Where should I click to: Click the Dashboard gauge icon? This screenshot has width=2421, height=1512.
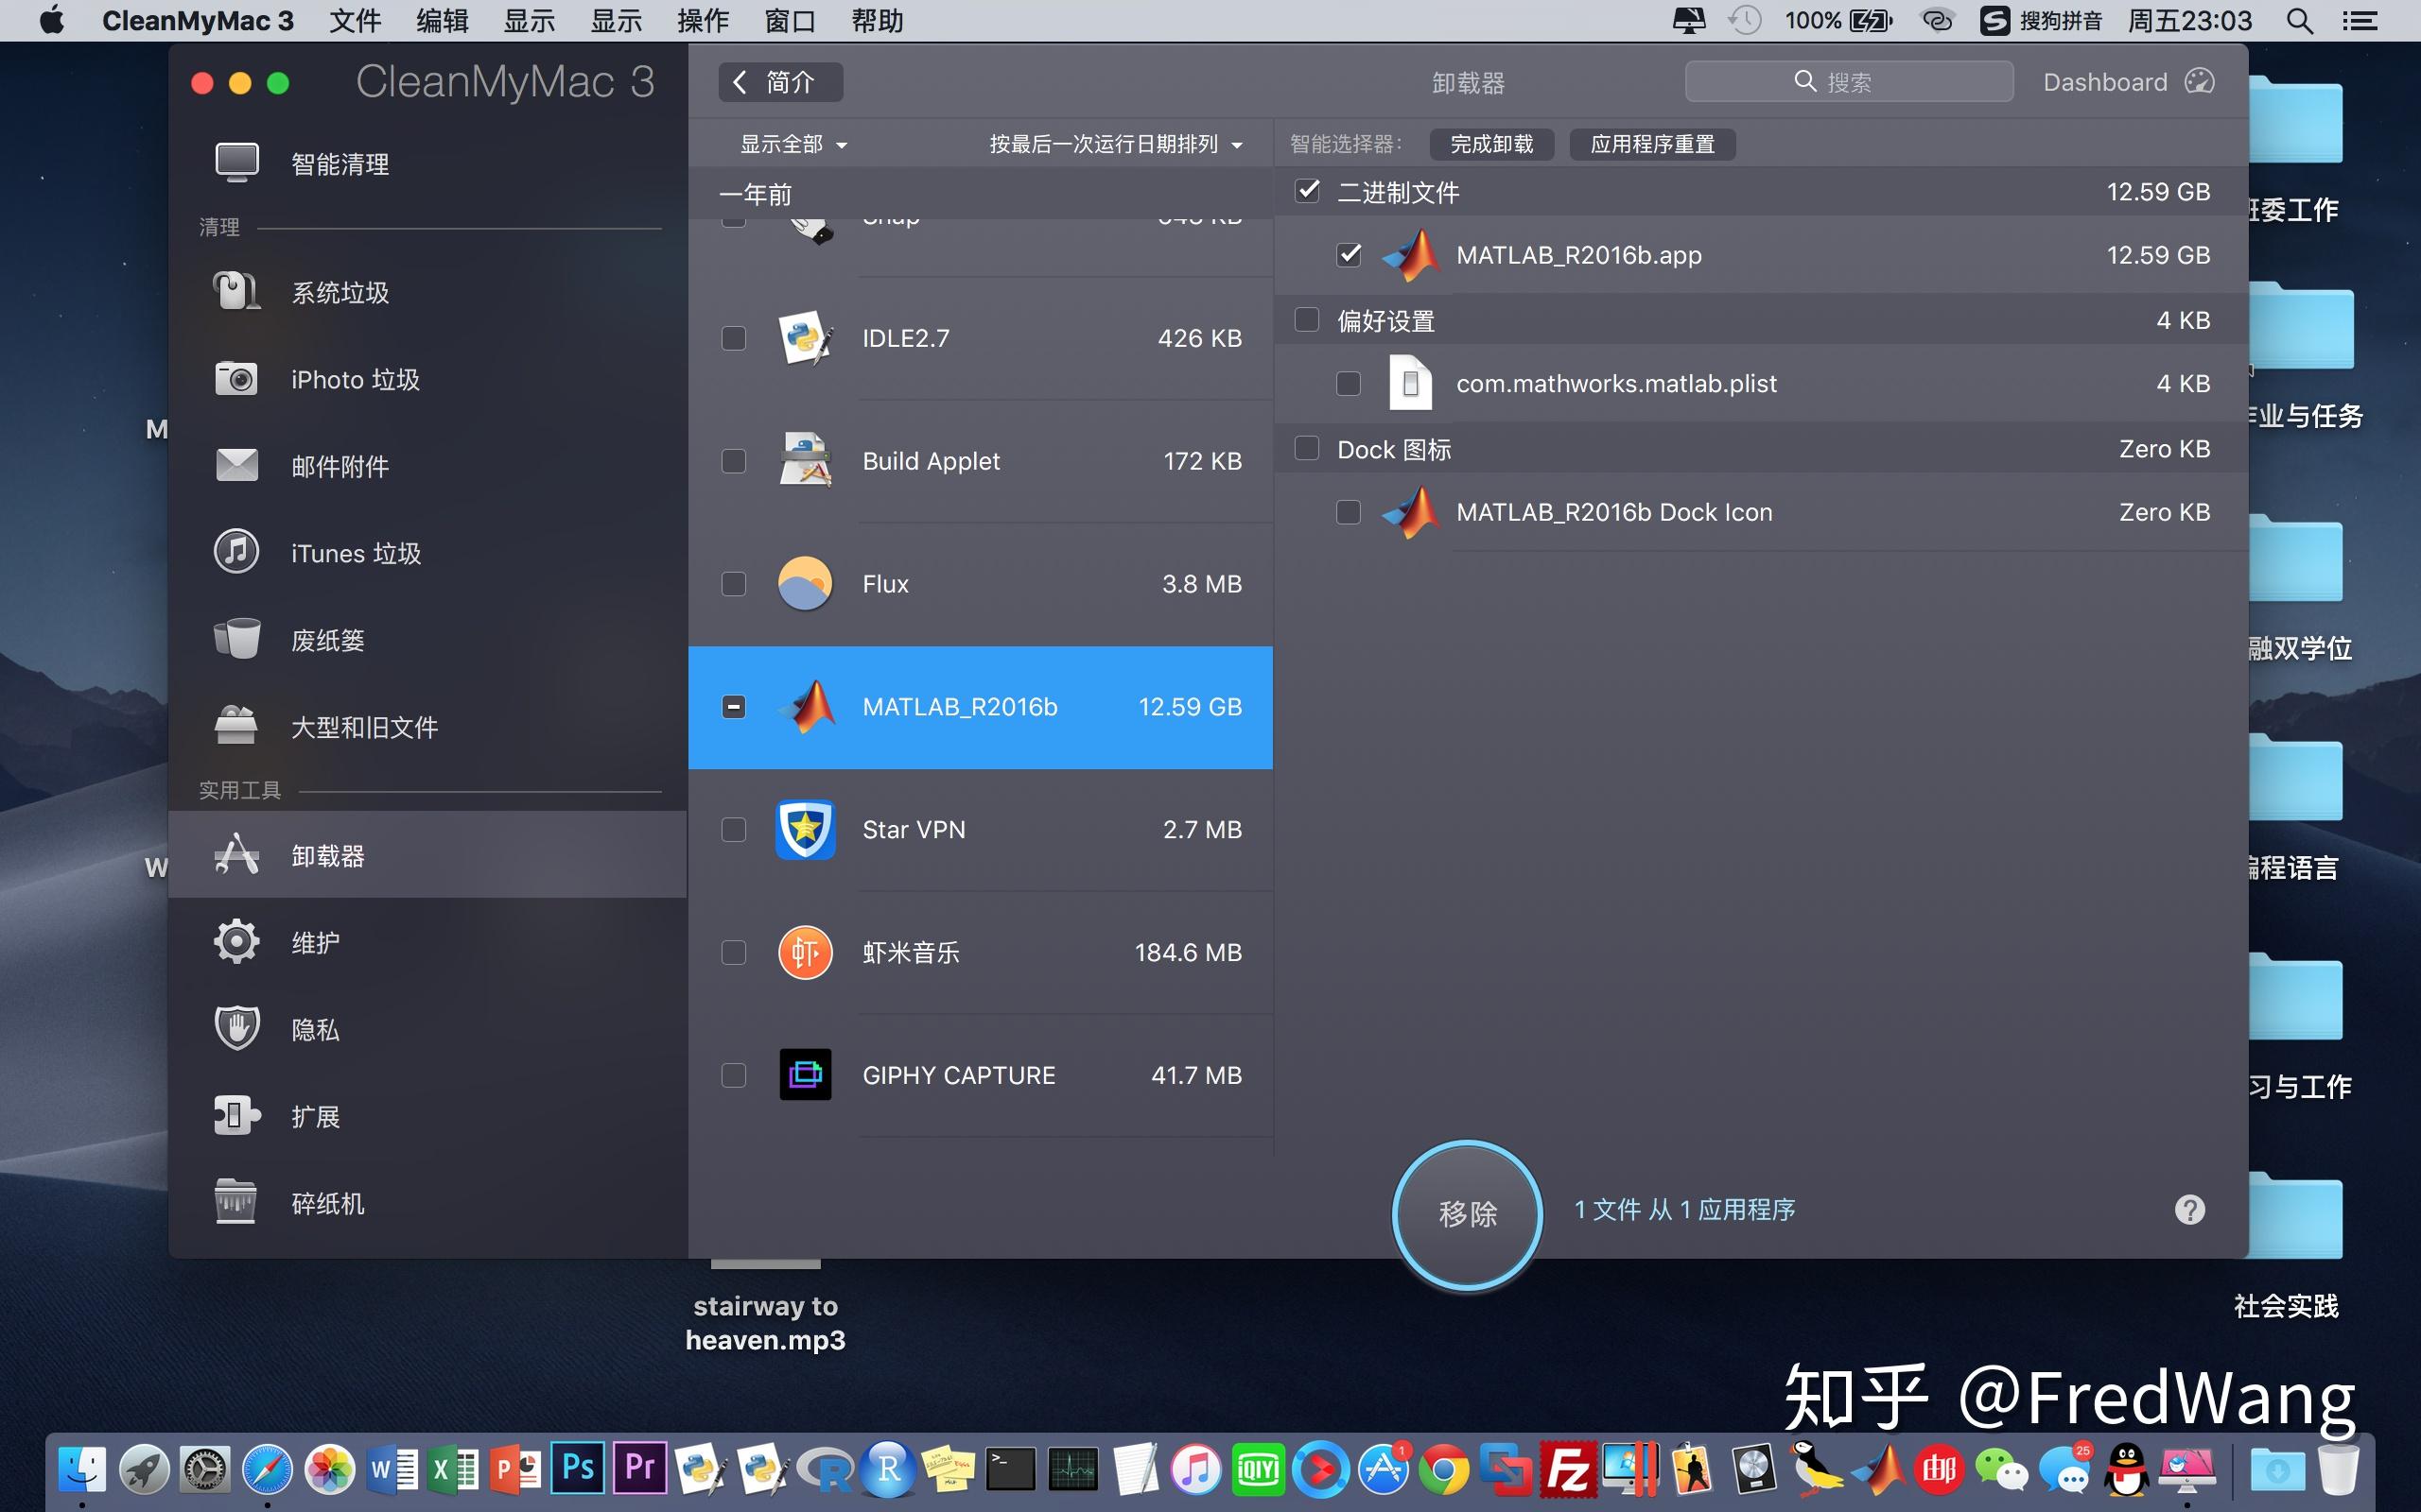tap(2199, 82)
